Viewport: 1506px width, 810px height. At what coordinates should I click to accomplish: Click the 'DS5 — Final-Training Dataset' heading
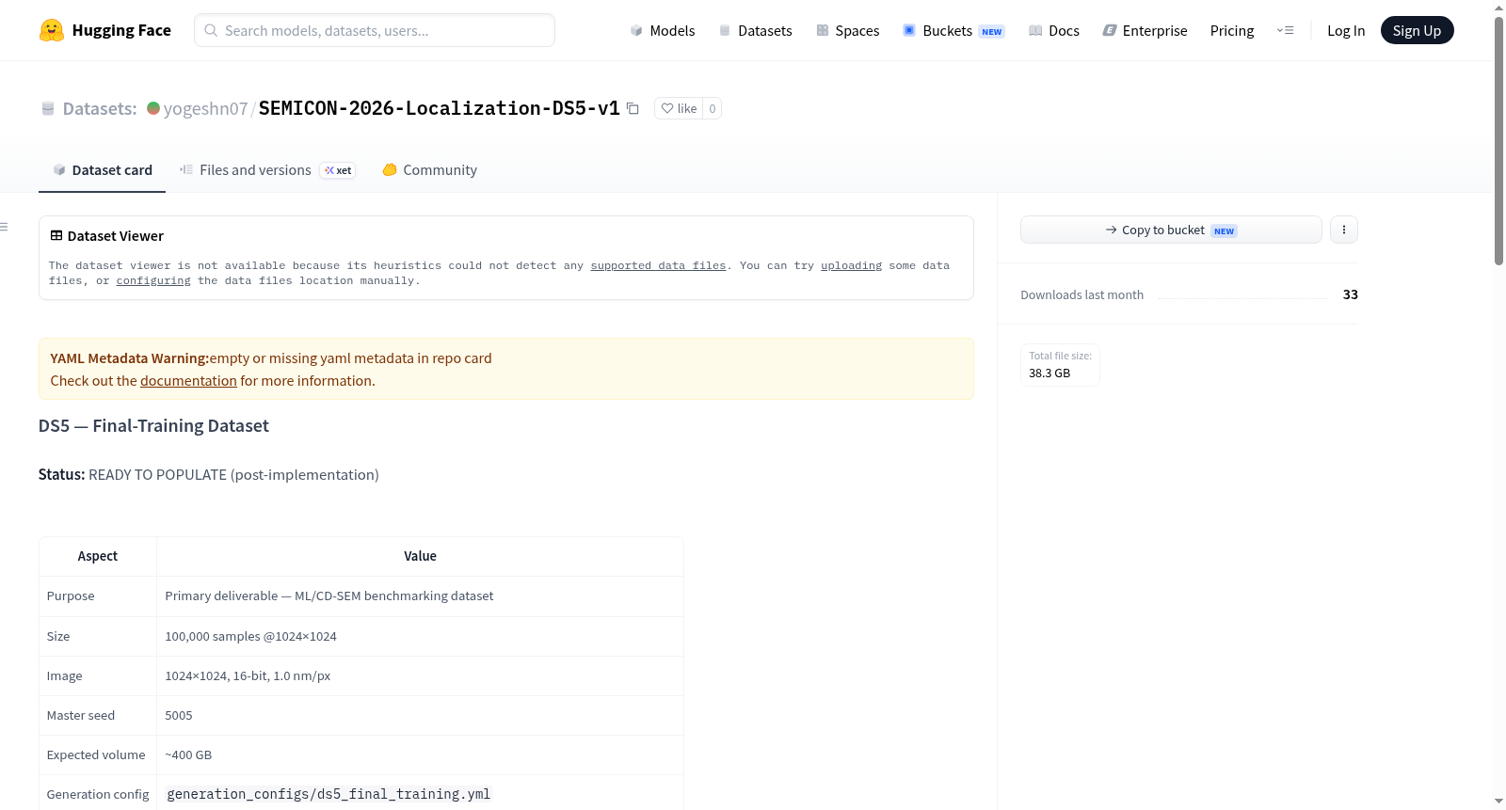(153, 426)
